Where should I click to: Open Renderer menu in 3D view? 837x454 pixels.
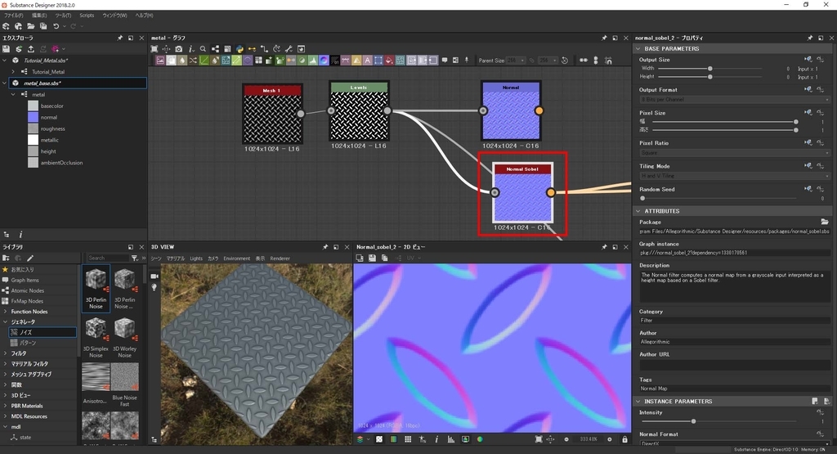[x=280, y=258]
